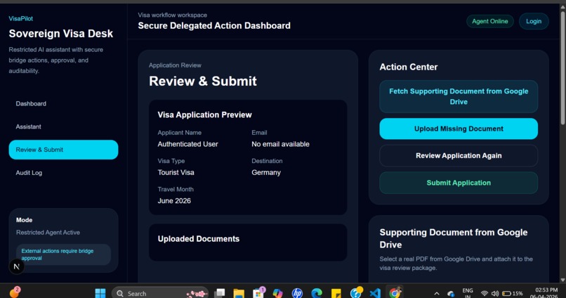Click the No email available value

click(x=280, y=144)
